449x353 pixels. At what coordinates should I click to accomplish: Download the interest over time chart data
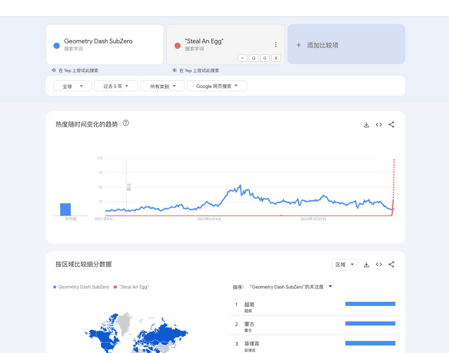pos(366,124)
